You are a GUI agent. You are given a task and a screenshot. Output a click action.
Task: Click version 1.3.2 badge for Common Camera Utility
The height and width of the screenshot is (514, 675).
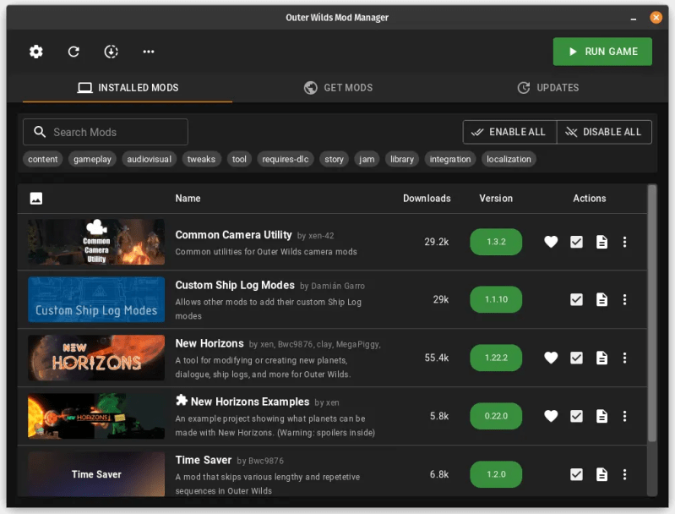coord(496,242)
